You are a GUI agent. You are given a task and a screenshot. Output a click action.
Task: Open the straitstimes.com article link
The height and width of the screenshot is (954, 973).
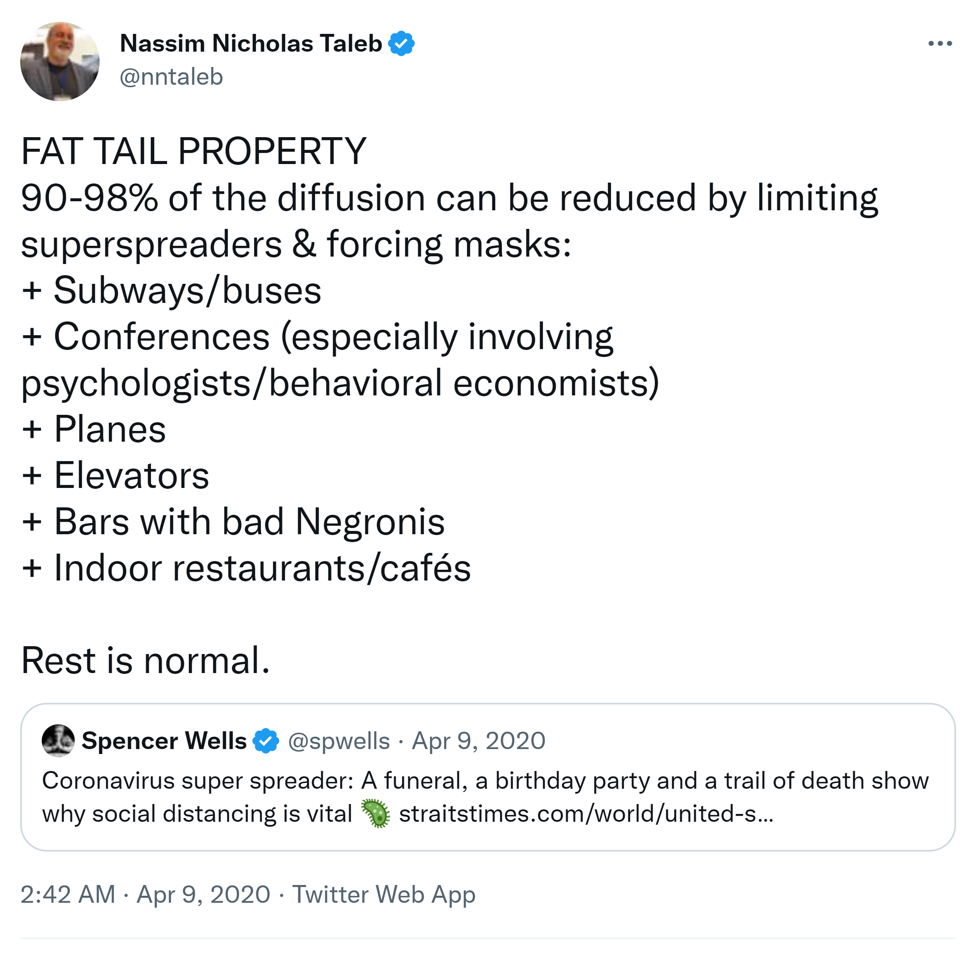[x=586, y=813]
